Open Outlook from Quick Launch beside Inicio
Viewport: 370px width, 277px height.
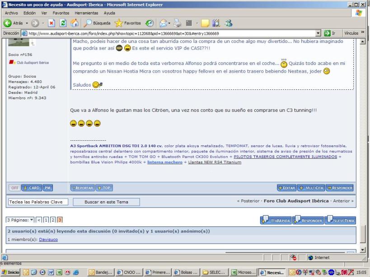(26, 272)
